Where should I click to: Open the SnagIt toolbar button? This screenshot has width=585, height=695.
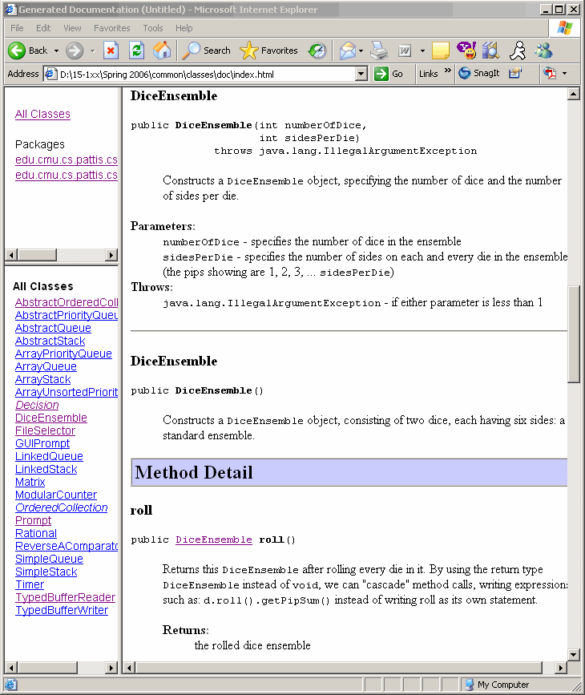coord(478,73)
